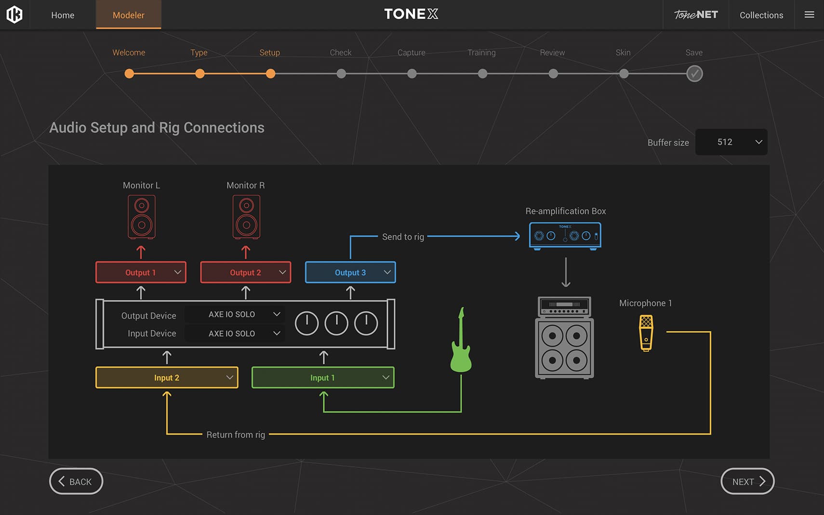
Task: Open the hamburger menu icon
Action: [809, 15]
